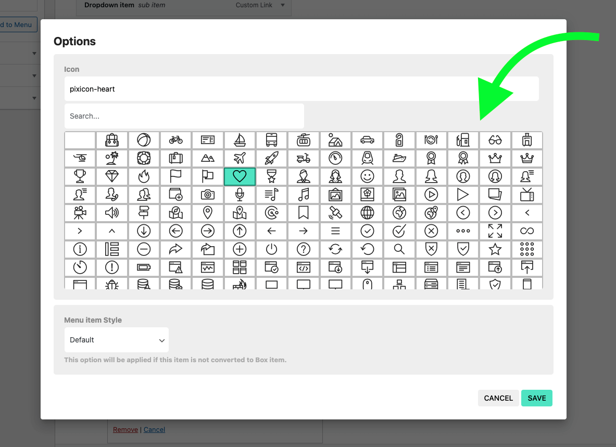Click the SAVE button
616x447 pixels.
point(537,398)
